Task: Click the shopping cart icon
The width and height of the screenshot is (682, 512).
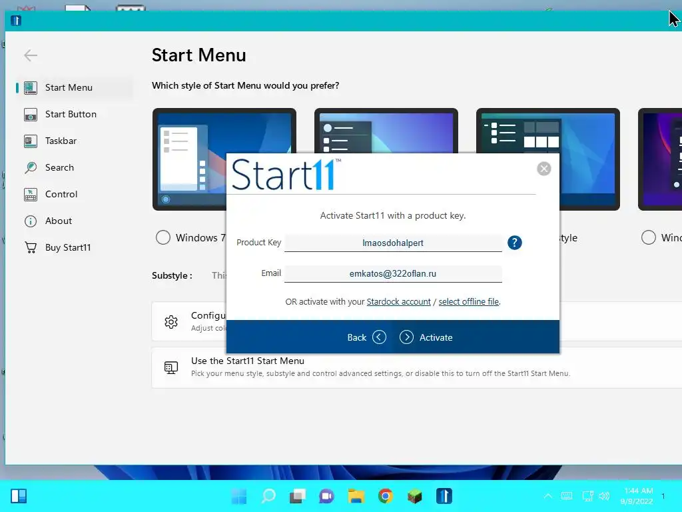Action: (31, 248)
